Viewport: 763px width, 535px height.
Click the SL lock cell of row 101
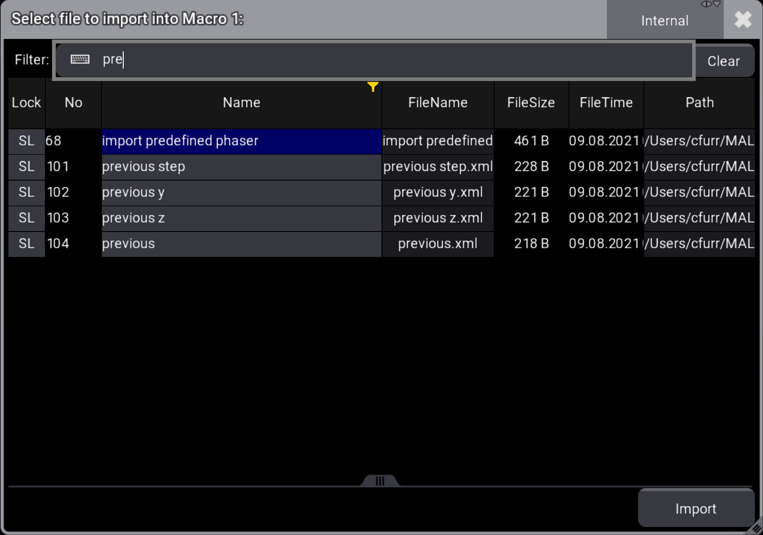(26, 167)
